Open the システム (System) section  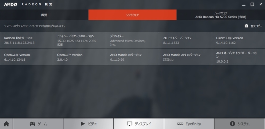239,124
